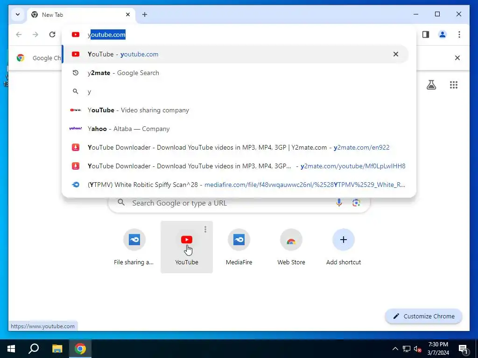Open the Web Store shortcut

pyautogui.click(x=291, y=247)
